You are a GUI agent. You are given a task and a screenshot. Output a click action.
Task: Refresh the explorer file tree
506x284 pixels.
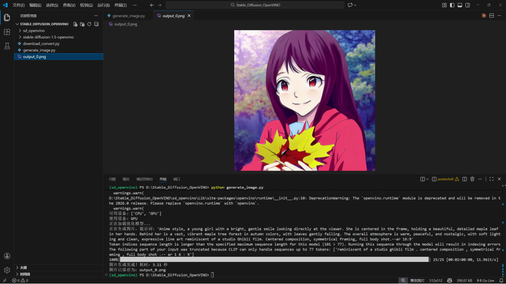89,24
